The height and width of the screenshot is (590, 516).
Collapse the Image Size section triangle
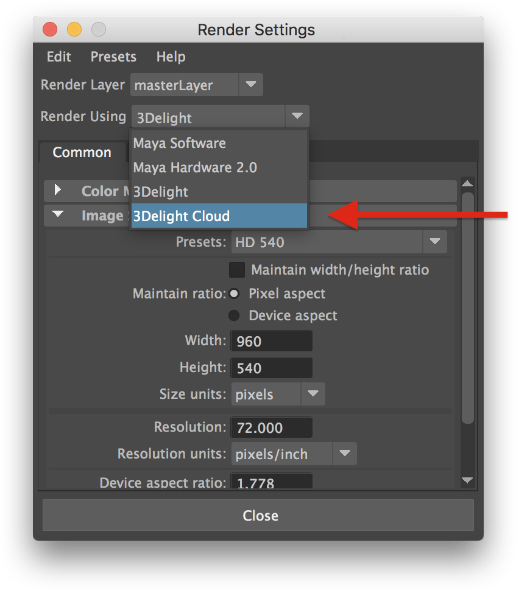click(58, 214)
